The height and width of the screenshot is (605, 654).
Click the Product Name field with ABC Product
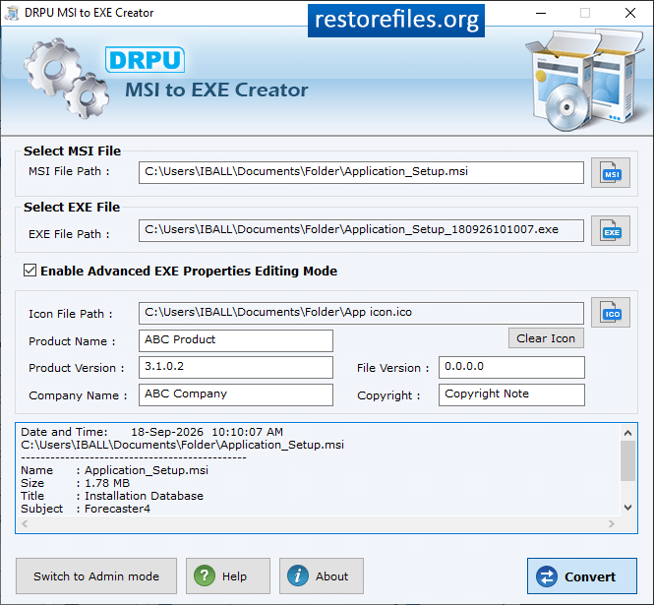[236, 340]
